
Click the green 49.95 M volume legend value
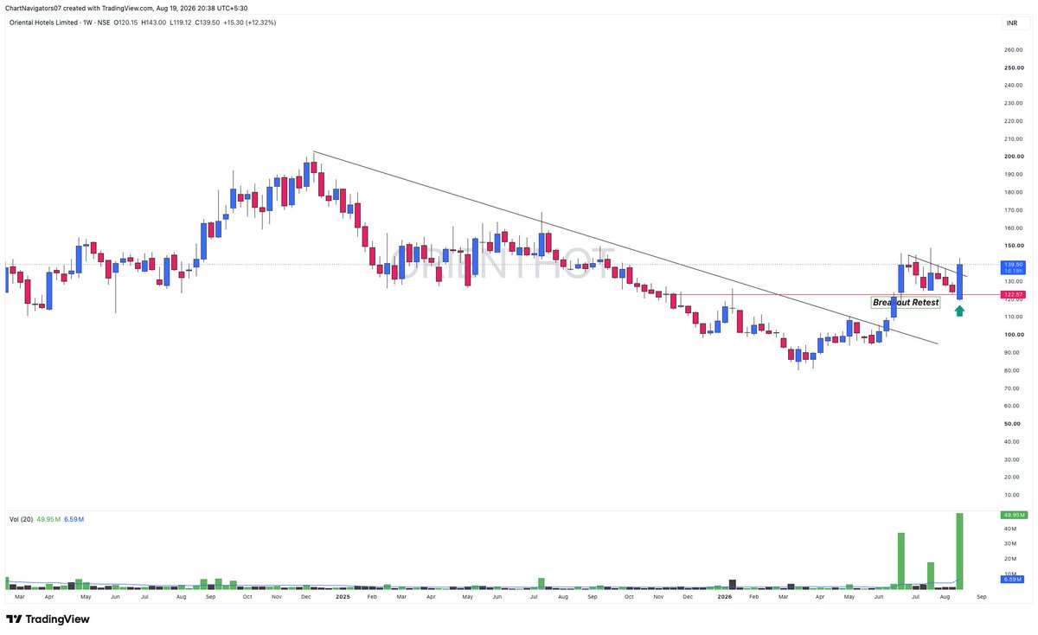pyautogui.click(x=48, y=519)
